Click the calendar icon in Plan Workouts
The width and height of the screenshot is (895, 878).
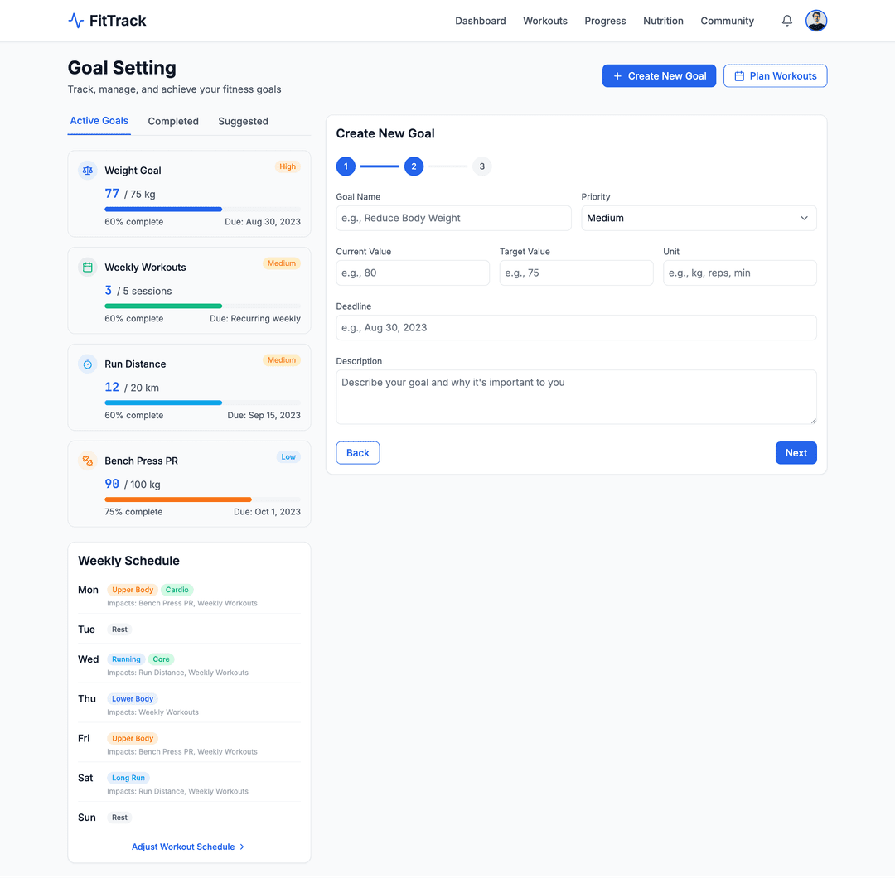point(739,76)
